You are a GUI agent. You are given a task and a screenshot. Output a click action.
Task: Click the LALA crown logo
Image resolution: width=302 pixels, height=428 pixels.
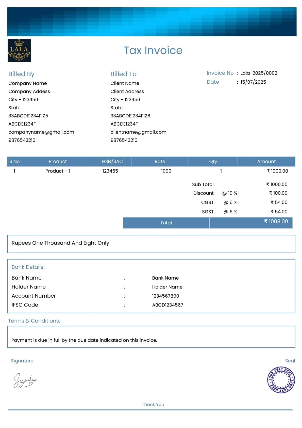pos(19,50)
